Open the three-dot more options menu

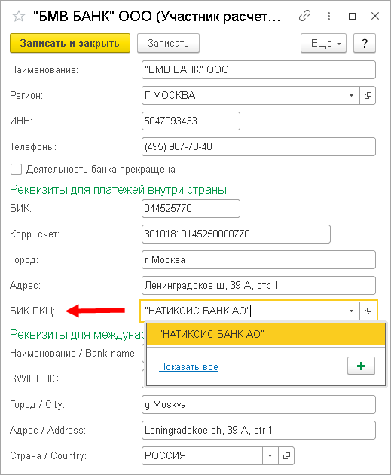(328, 16)
